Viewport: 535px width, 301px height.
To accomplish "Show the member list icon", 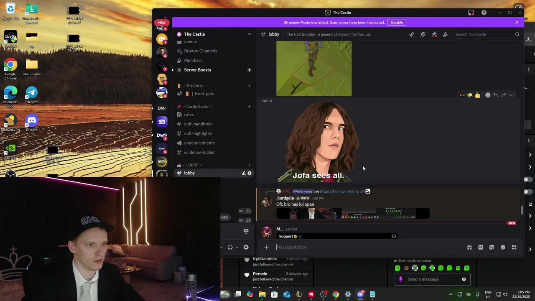I will pyautogui.click(x=445, y=34).
